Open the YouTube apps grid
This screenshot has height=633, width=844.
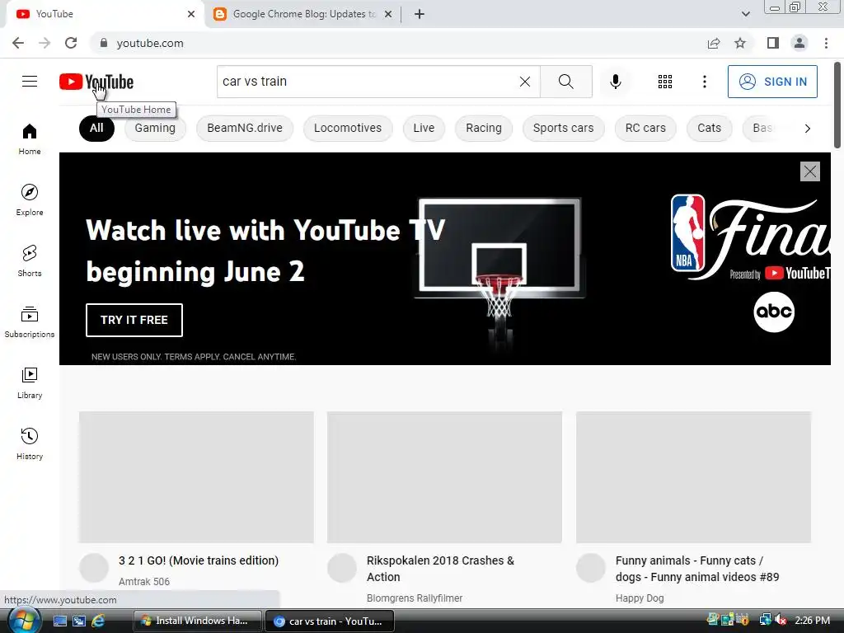pos(665,82)
